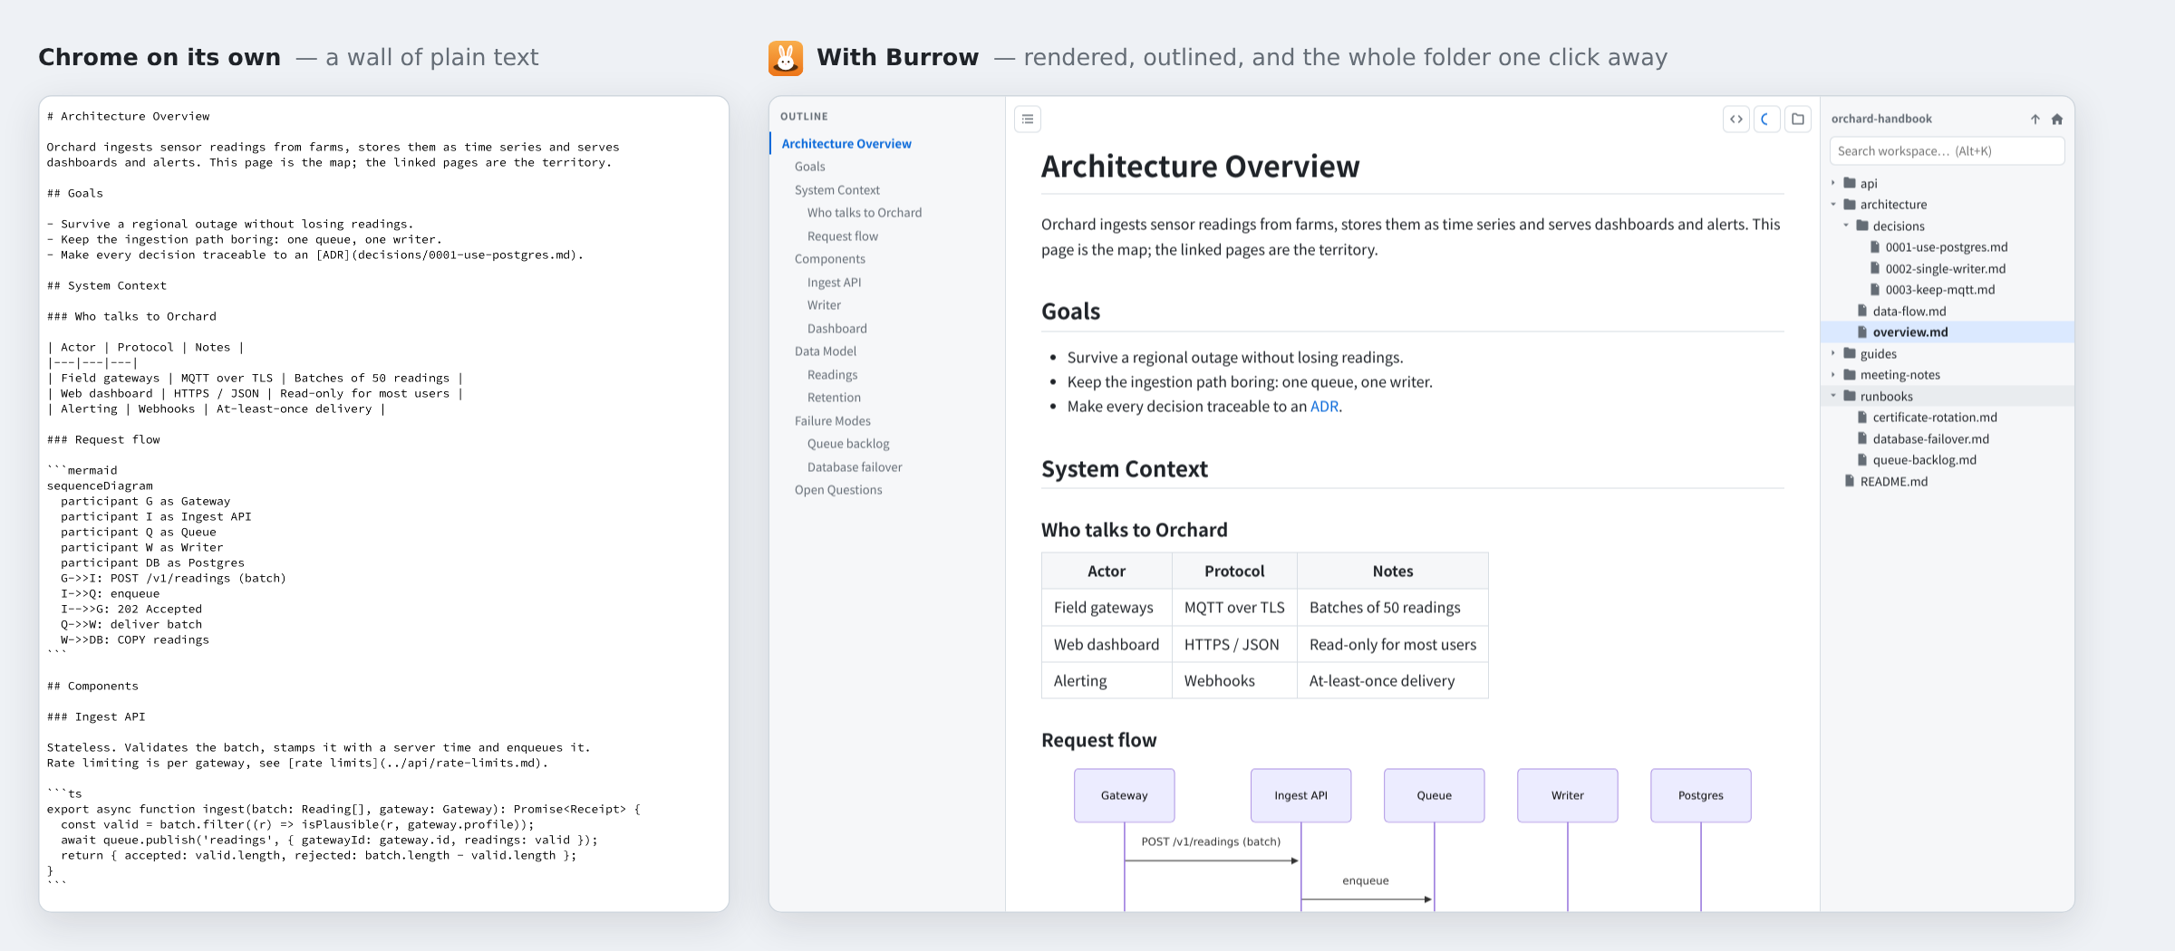Open data-flow.md in the file tree
This screenshot has height=951, width=2175.
1947,311
